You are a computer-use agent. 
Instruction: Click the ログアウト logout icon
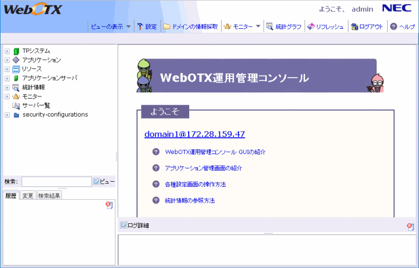(354, 27)
